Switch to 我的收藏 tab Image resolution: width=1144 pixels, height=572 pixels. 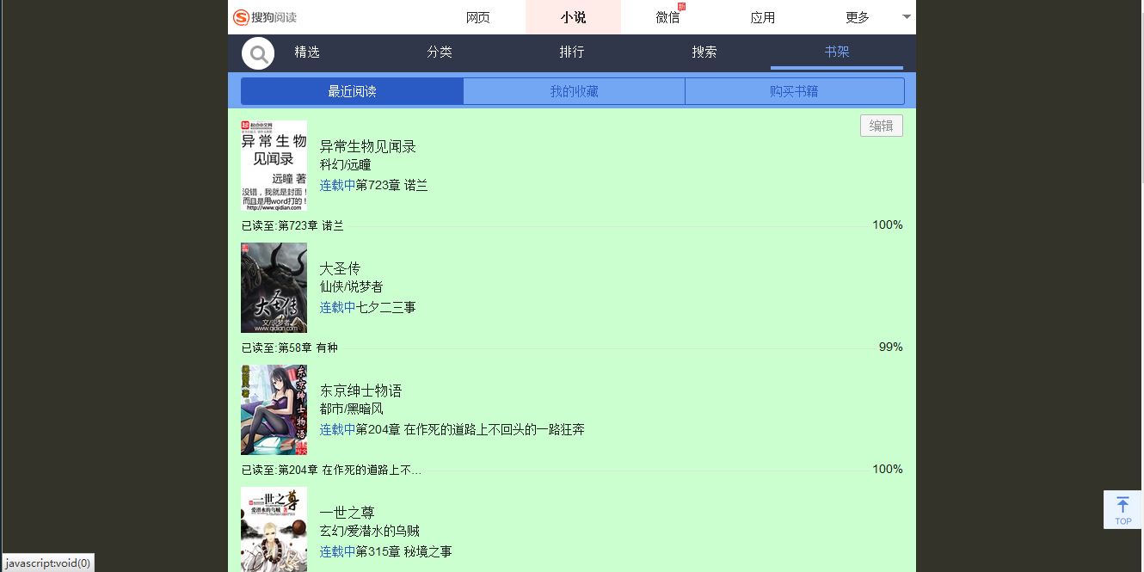tap(574, 91)
